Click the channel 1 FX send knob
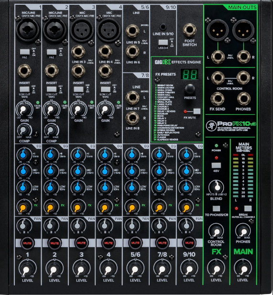This screenshot has width=273, height=295. [23, 207]
